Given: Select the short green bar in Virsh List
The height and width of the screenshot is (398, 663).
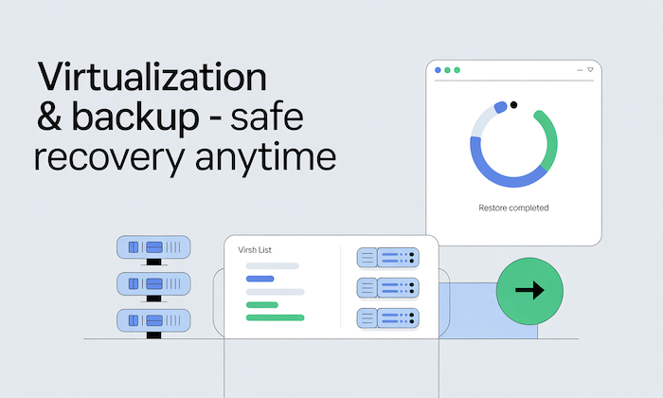Looking at the screenshot, I should click(x=261, y=305).
